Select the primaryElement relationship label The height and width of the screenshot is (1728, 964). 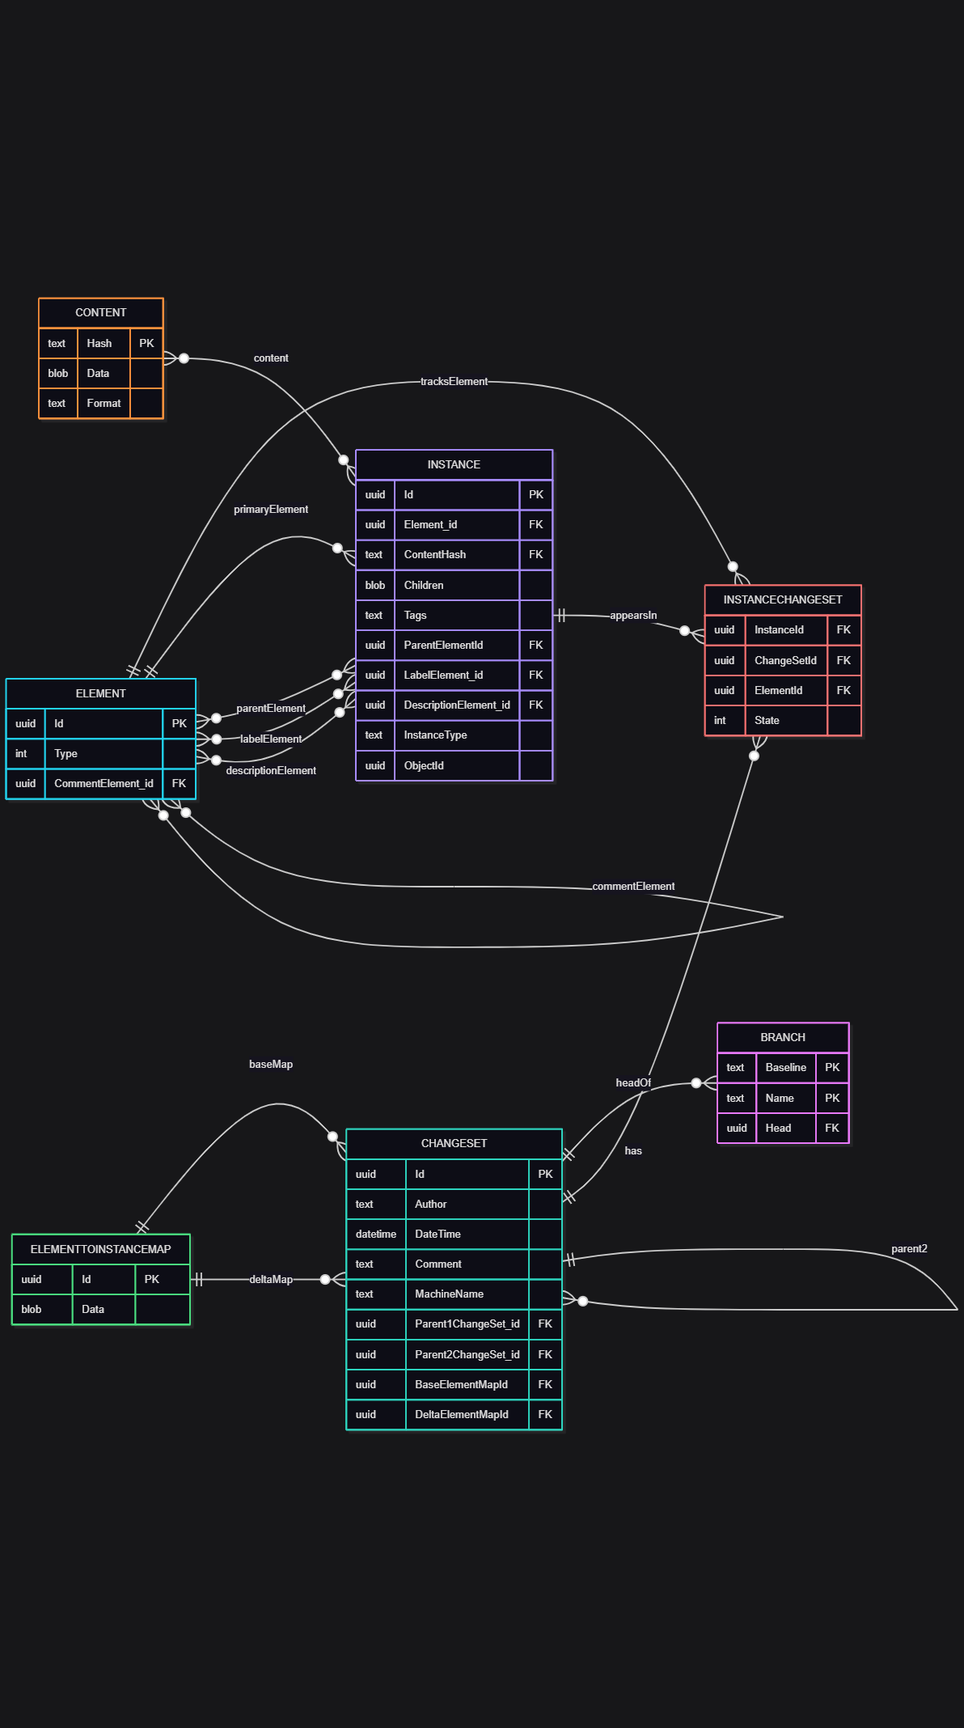[x=270, y=509]
